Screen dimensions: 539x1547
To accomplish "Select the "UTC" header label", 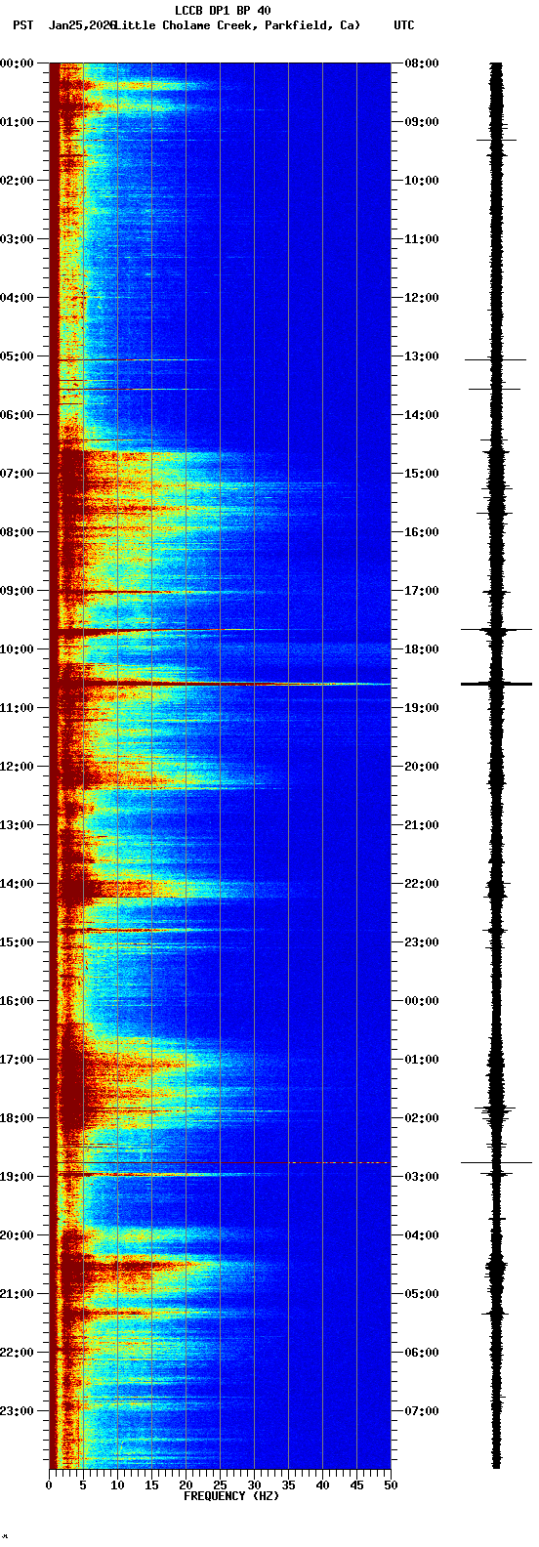I will point(404,24).
